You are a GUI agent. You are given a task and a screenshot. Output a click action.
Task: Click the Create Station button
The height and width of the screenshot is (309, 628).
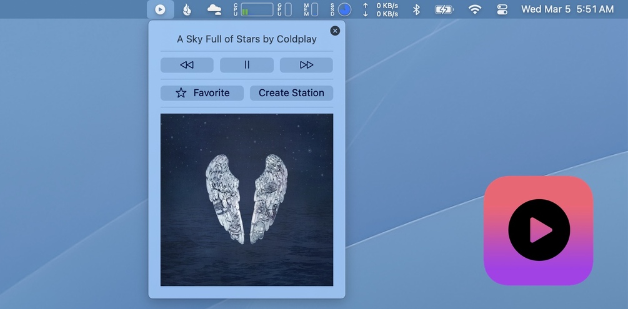[x=292, y=93]
